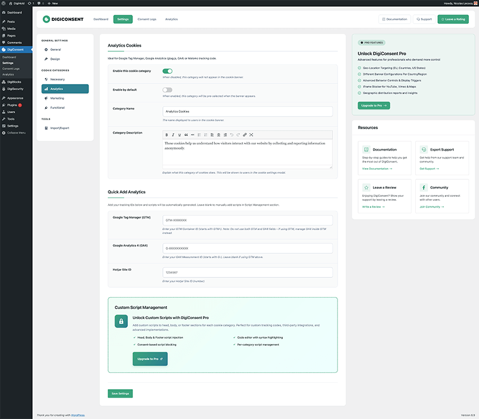Click the Facebook Community icon
The image size is (479, 419).
pos(423,187)
